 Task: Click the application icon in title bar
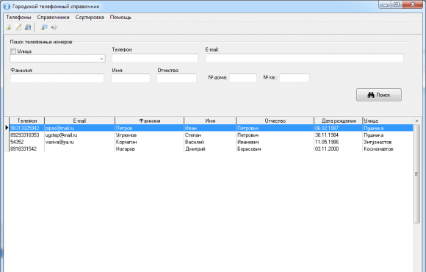(x=7, y=6)
